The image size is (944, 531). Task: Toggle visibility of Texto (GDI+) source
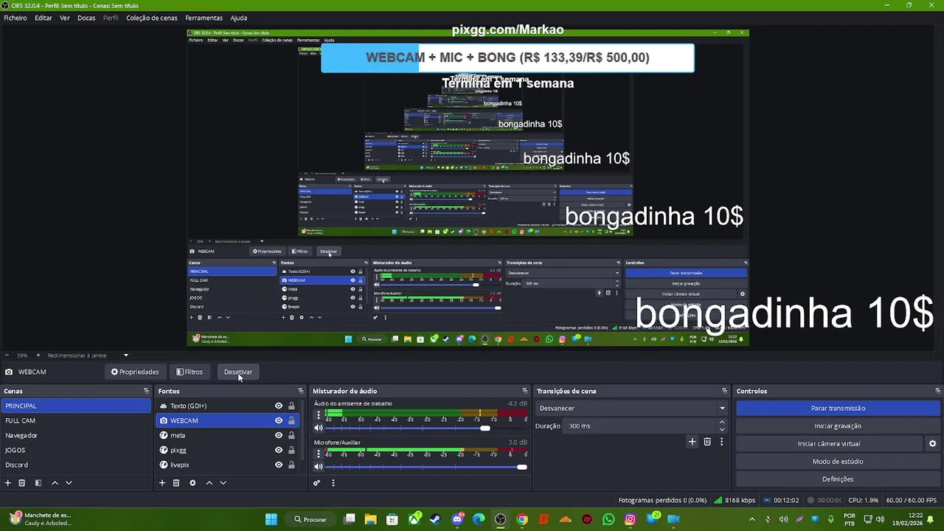point(279,406)
